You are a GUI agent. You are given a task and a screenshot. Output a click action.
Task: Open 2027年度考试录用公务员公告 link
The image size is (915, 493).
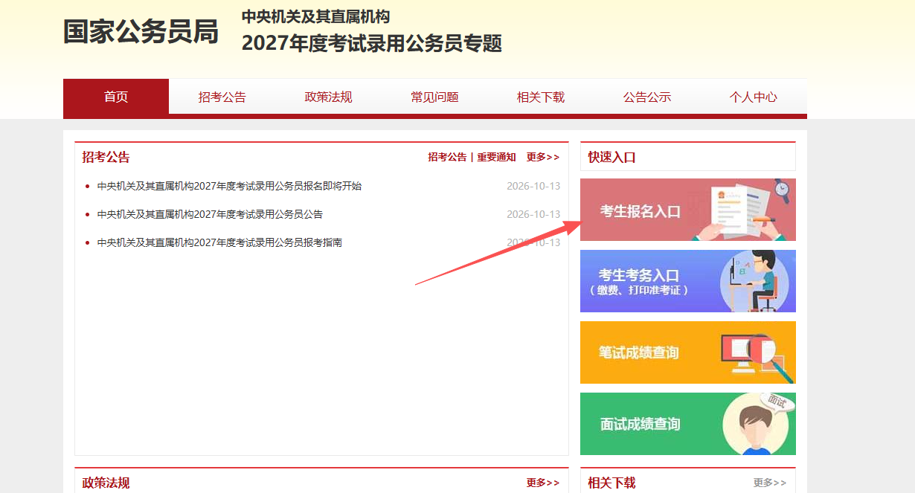click(x=210, y=214)
